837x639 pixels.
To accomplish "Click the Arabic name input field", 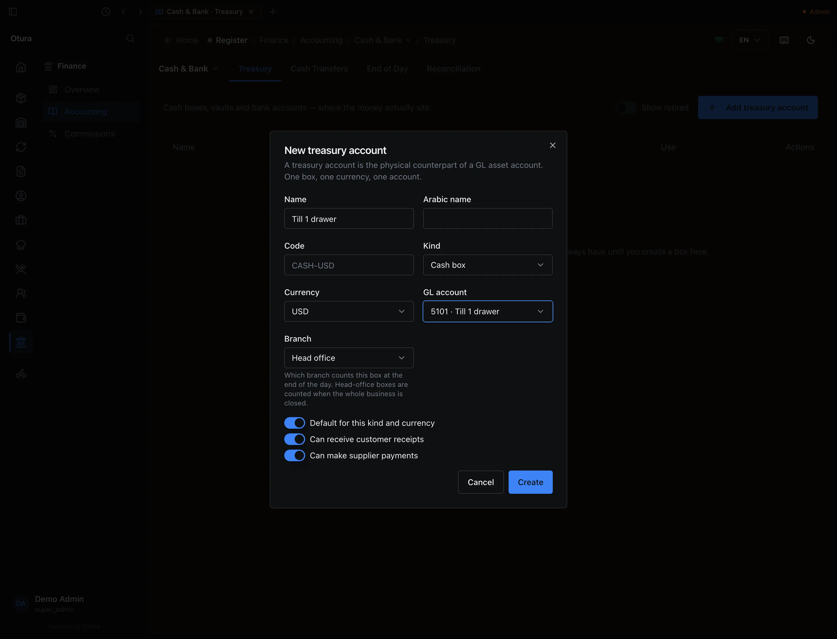I will [x=488, y=219].
